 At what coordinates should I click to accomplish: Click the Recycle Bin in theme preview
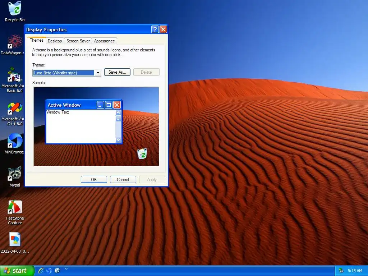(x=142, y=153)
